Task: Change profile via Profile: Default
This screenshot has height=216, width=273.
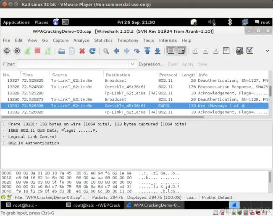Action: tap(217, 198)
